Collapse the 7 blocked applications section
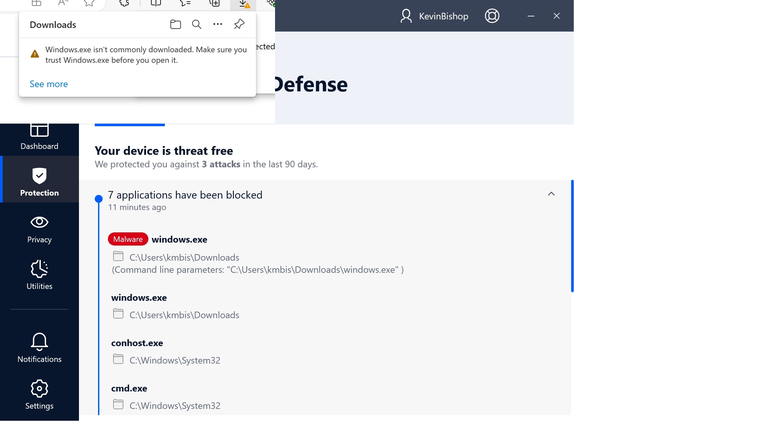The image size is (758, 426). (x=551, y=194)
